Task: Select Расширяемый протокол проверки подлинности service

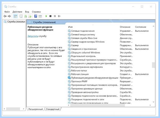Action: tap(94, 60)
